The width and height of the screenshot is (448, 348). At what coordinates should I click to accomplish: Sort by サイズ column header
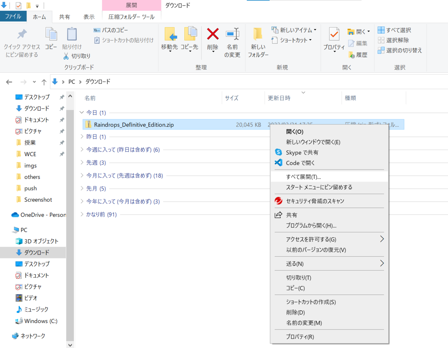coord(231,98)
